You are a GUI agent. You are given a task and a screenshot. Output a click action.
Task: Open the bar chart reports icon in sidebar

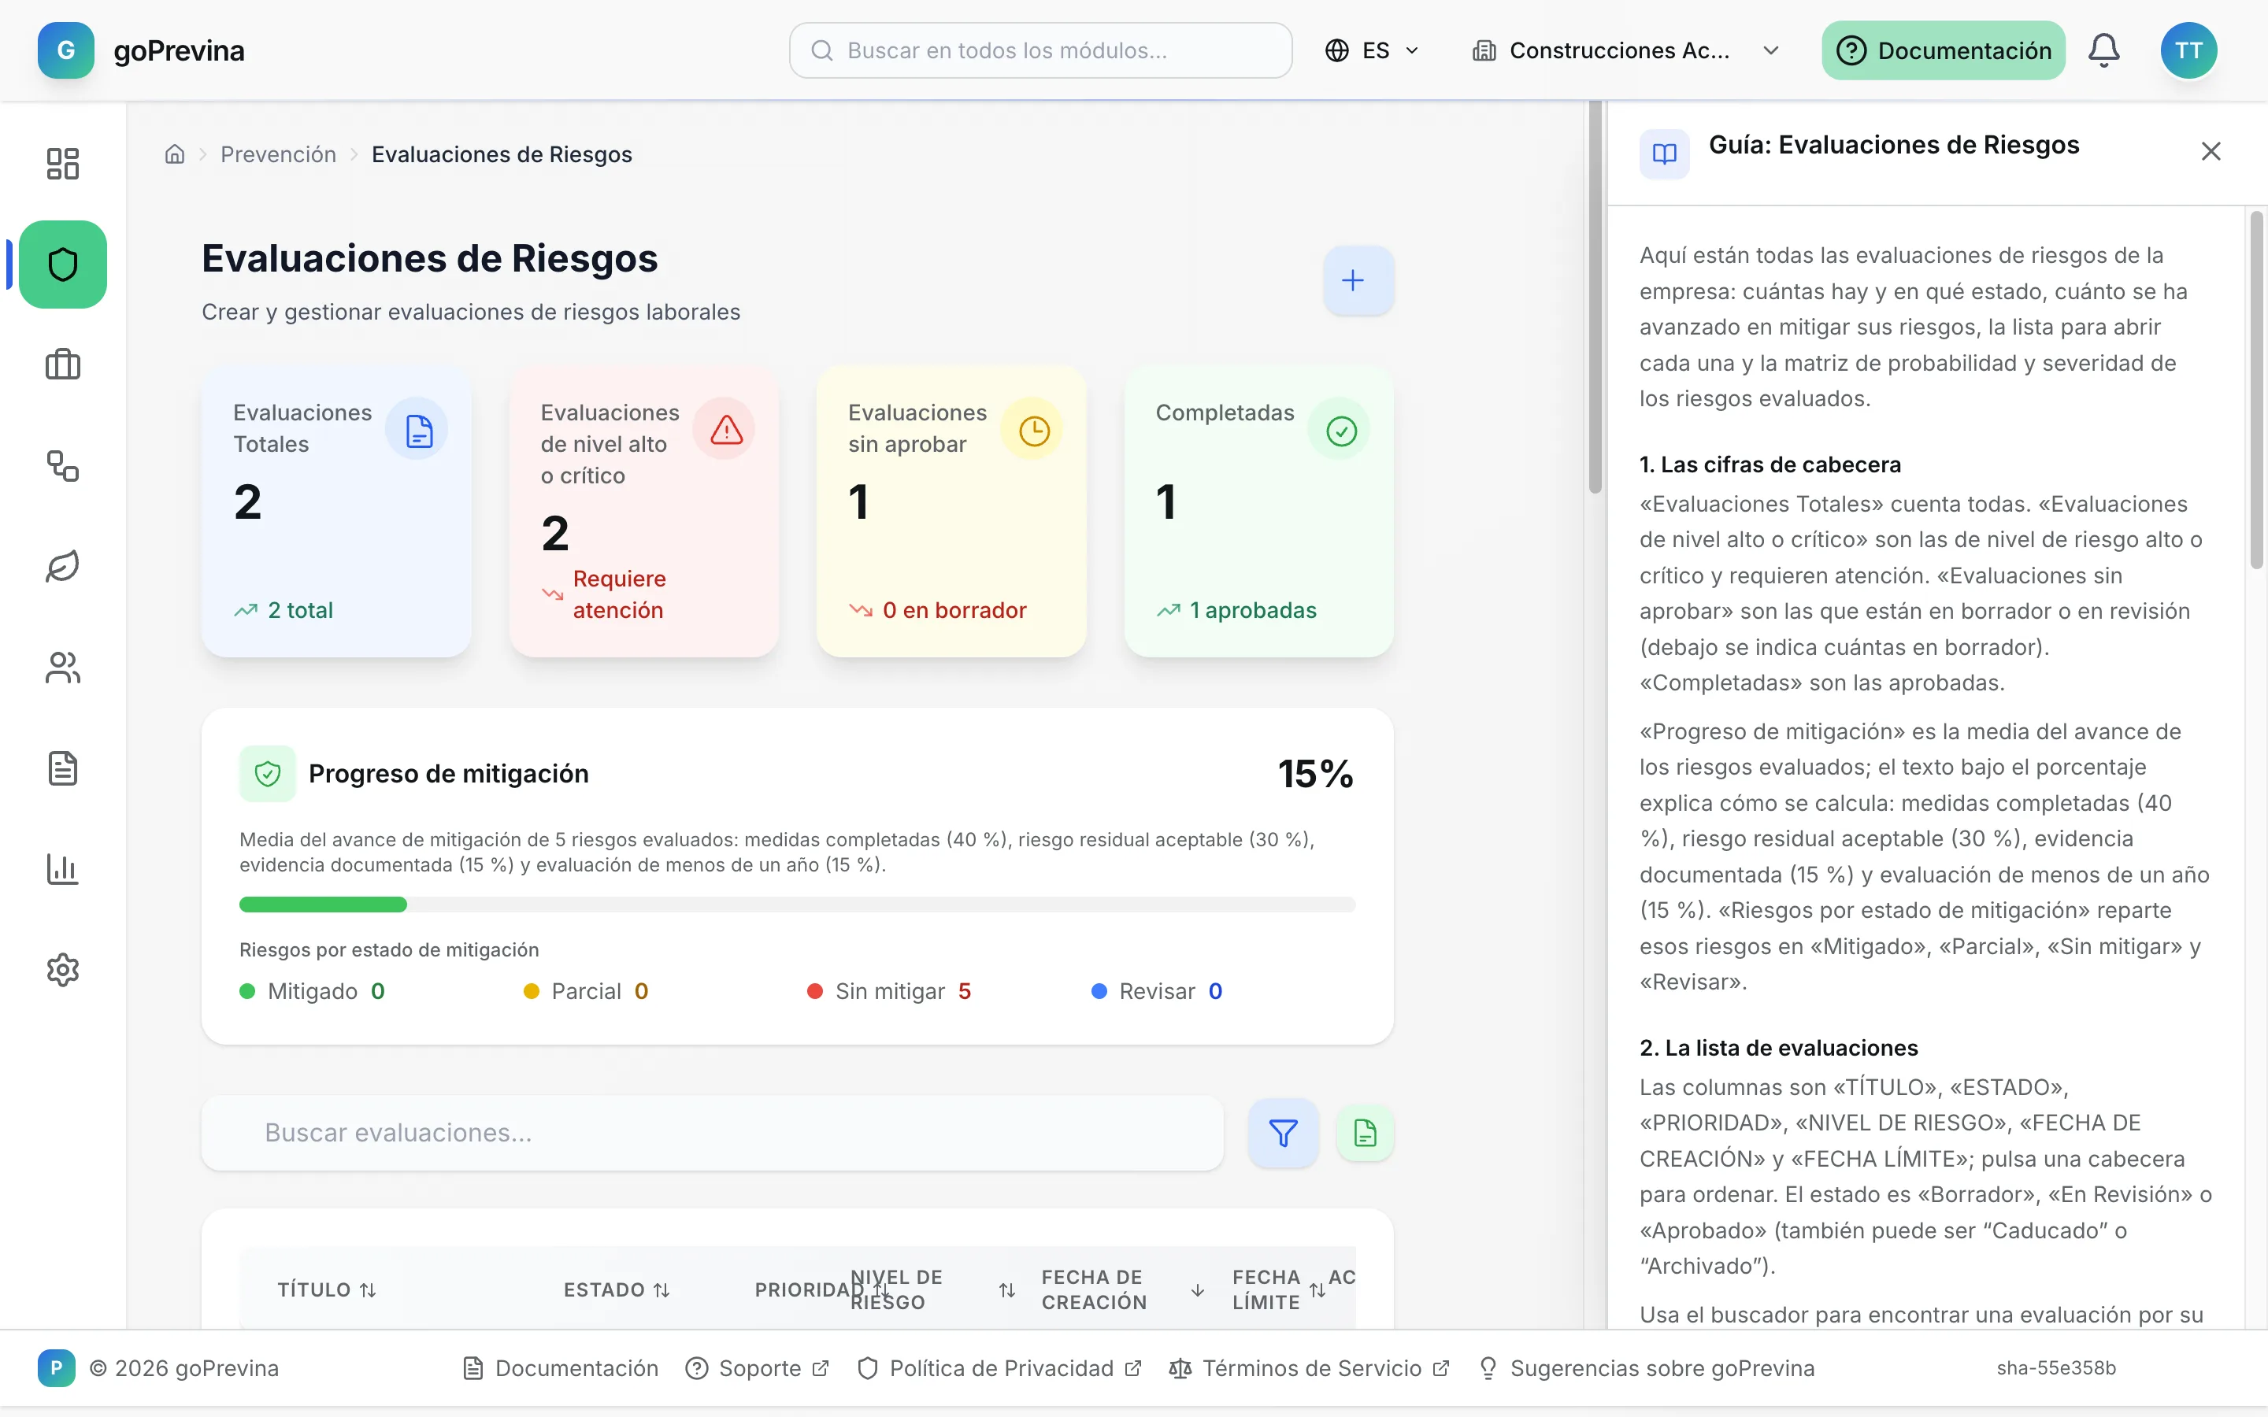point(63,869)
